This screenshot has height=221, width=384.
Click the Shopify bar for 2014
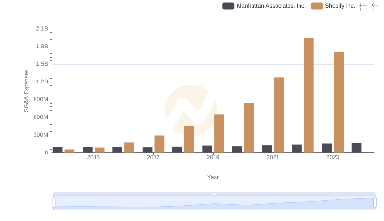coord(70,151)
